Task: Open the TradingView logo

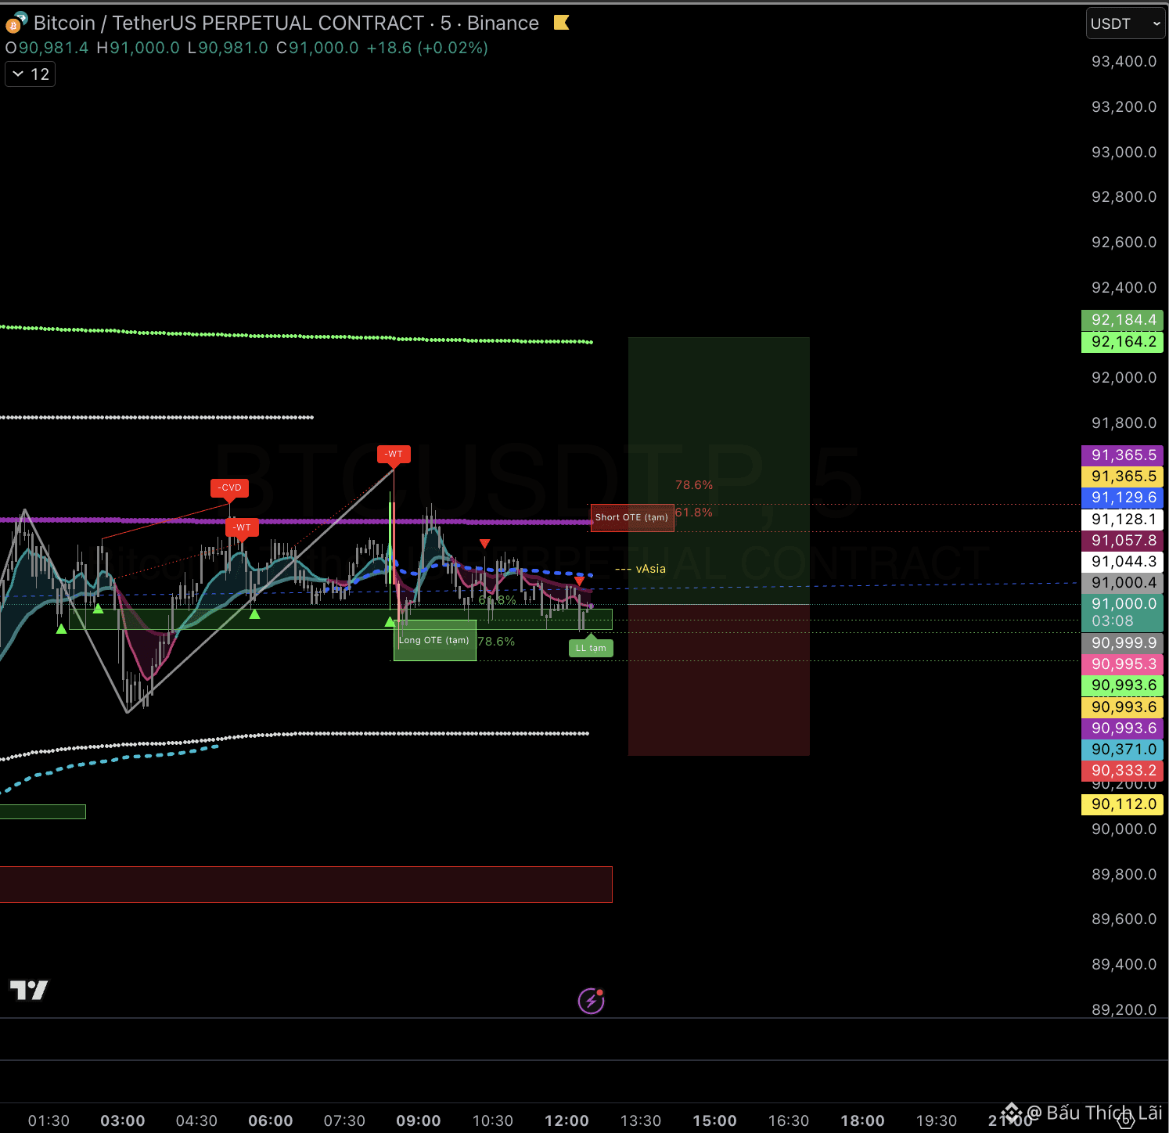Action: click(x=29, y=990)
